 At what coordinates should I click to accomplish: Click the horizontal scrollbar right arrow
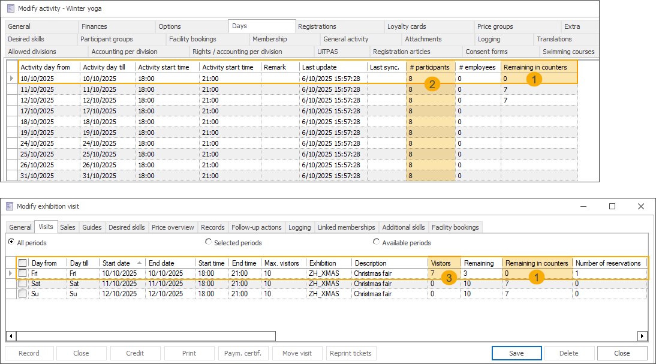coord(642,336)
